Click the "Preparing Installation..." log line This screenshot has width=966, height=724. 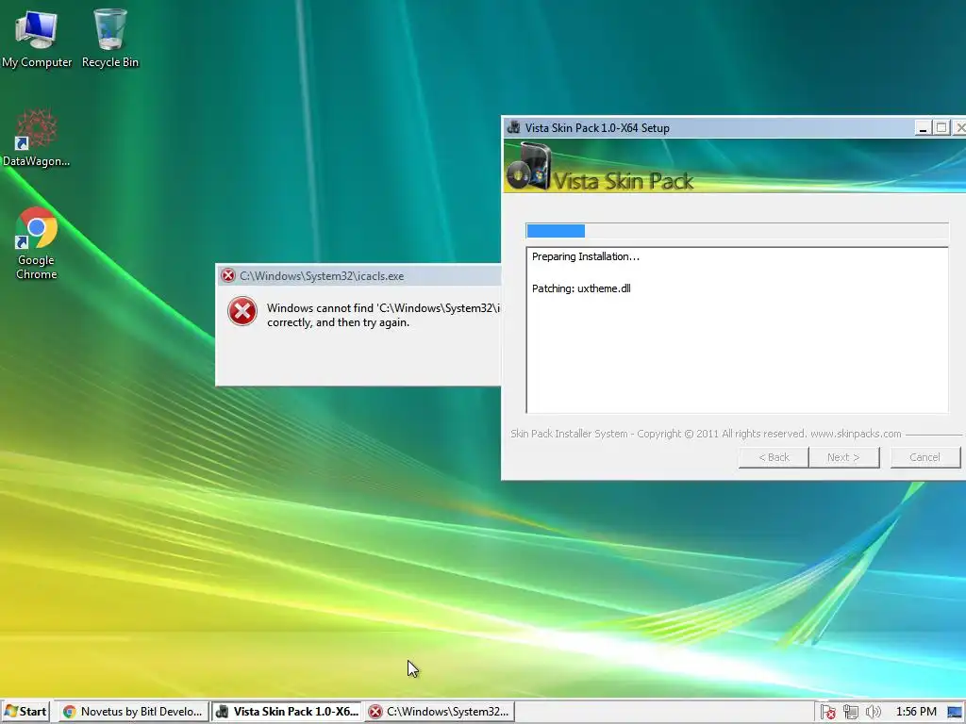pyautogui.click(x=585, y=256)
